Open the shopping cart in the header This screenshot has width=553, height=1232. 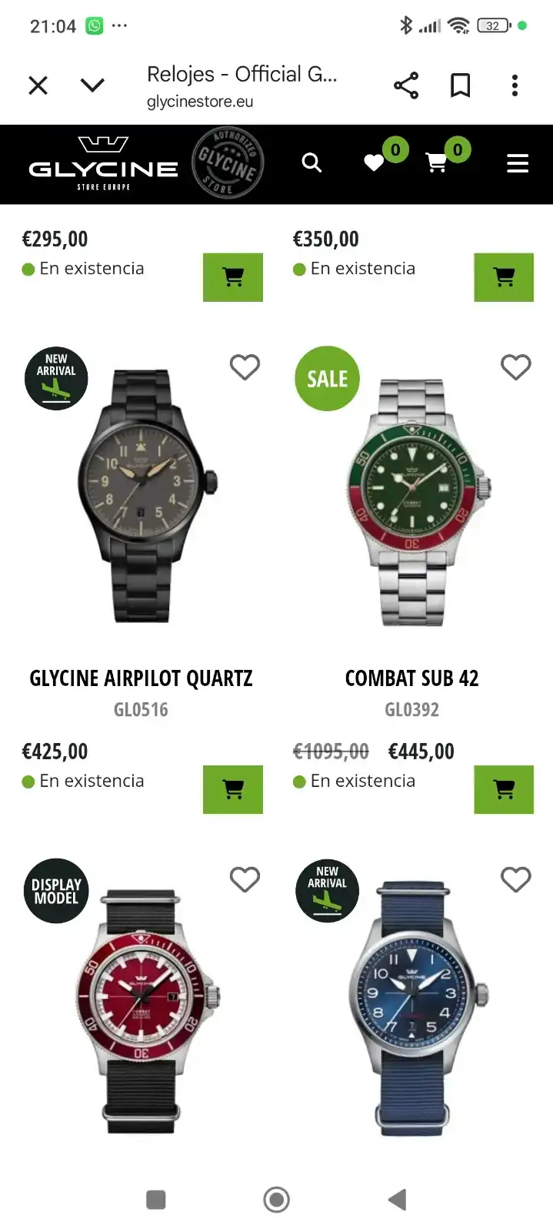coord(436,162)
